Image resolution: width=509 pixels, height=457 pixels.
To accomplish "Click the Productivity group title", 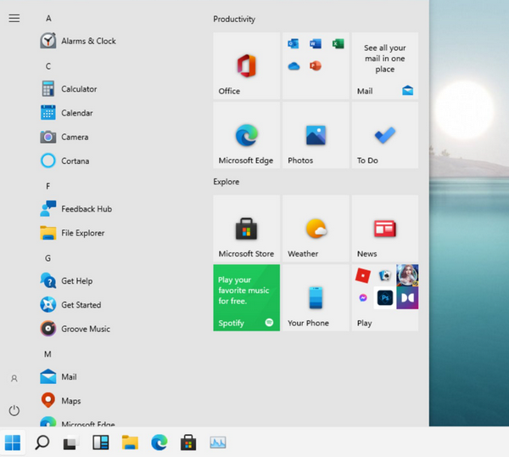I will pyautogui.click(x=234, y=20).
